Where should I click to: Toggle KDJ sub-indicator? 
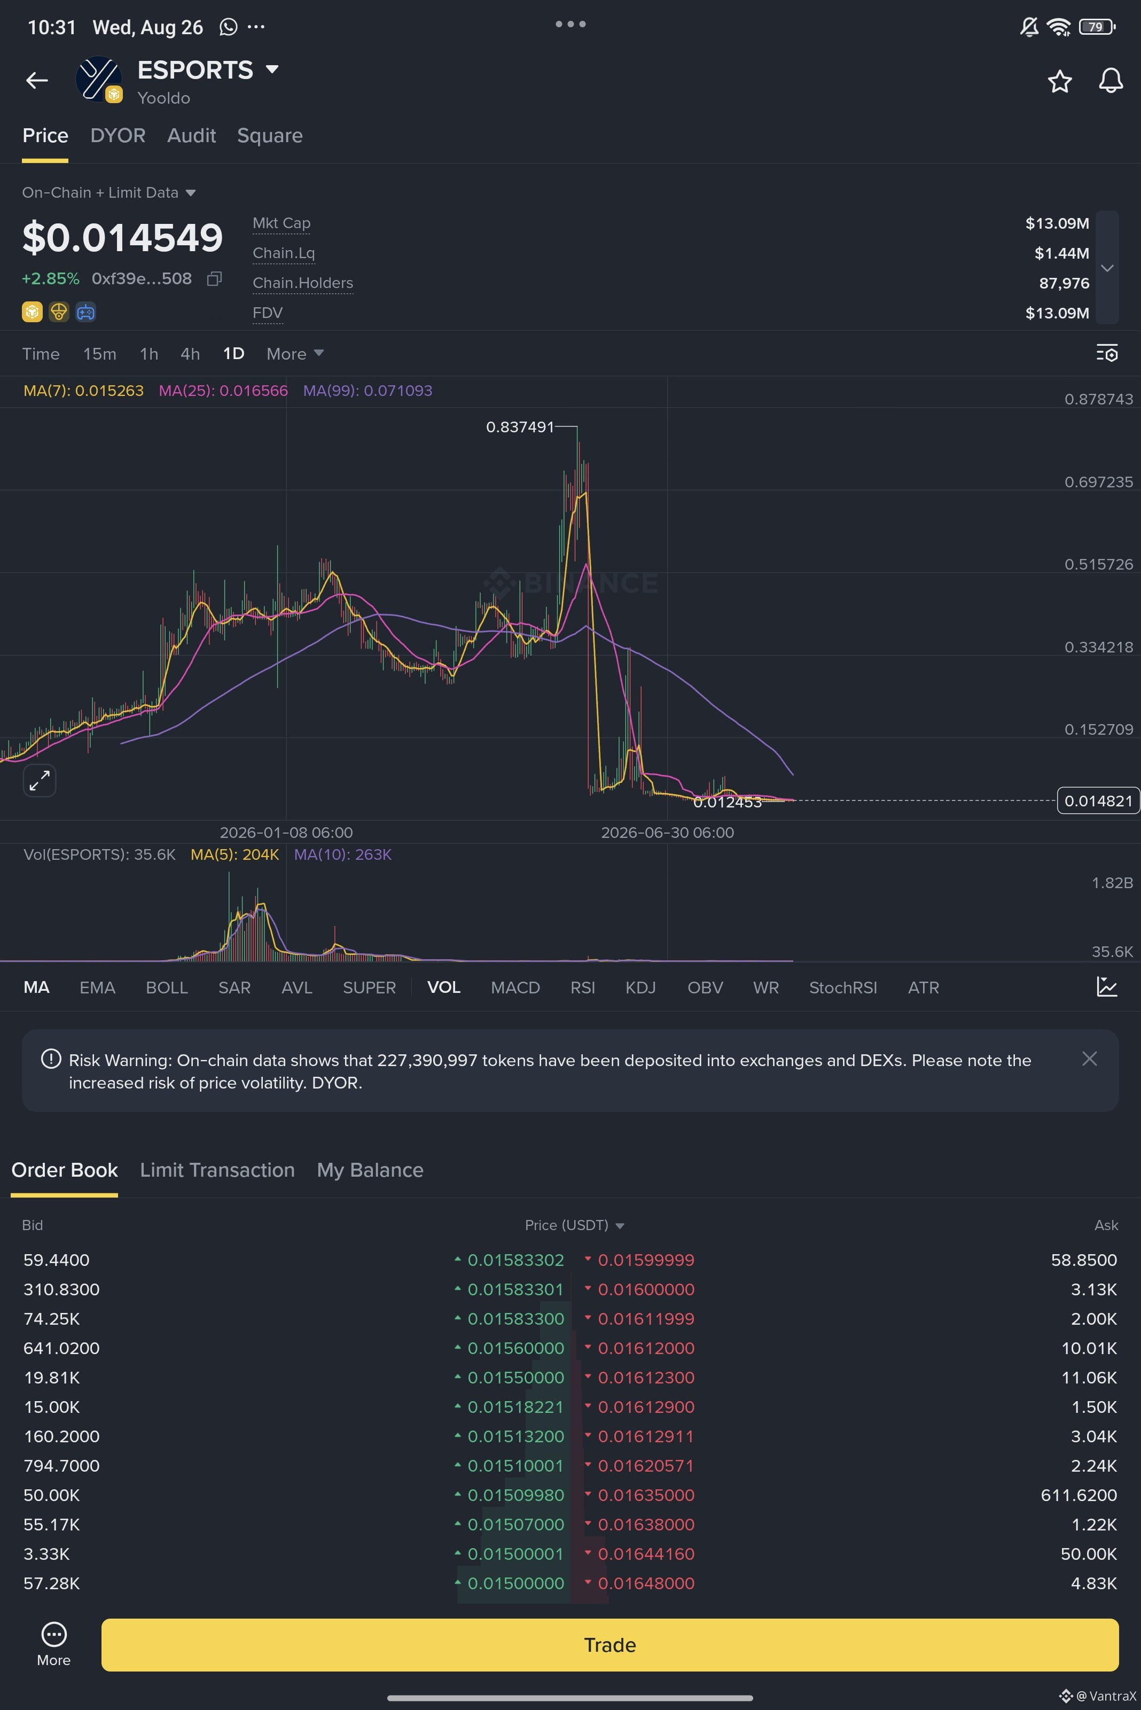pyautogui.click(x=641, y=988)
